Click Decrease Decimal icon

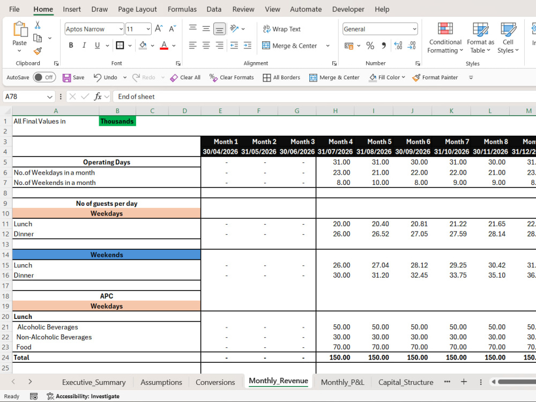(412, 46)
